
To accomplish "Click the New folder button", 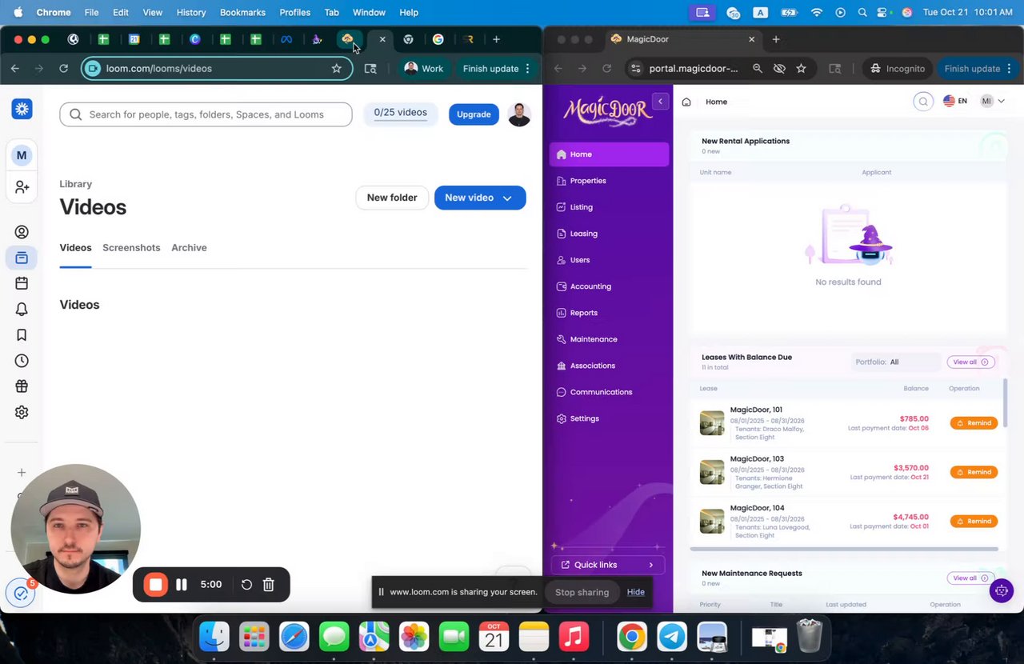I will tap(392, 198).
